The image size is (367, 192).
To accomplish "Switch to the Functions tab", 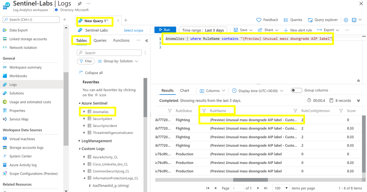I will click(x=121, y=40).
